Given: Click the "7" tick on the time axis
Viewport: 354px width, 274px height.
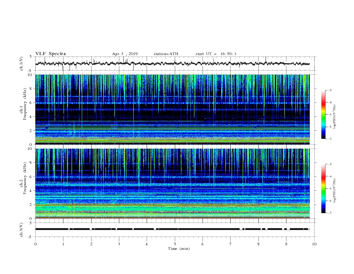Looking at the screenshot, I should coord(231,244).
